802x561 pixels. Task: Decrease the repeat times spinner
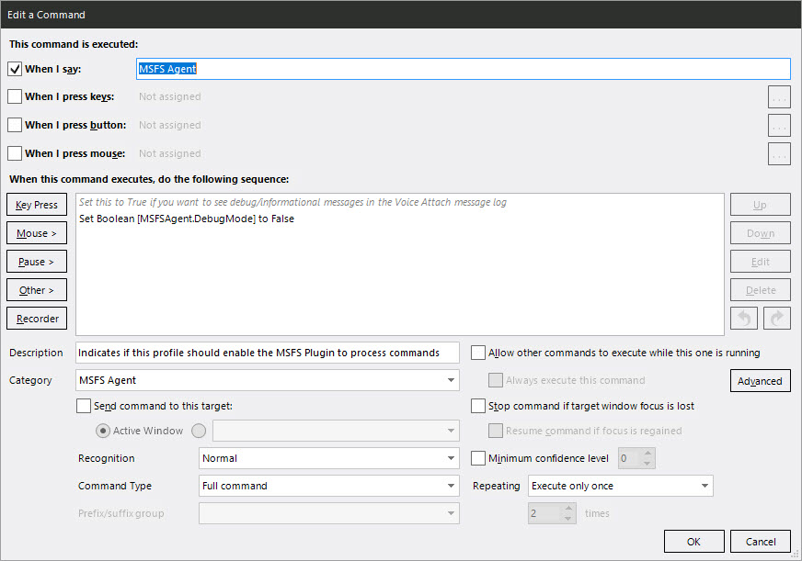point(568,519)
